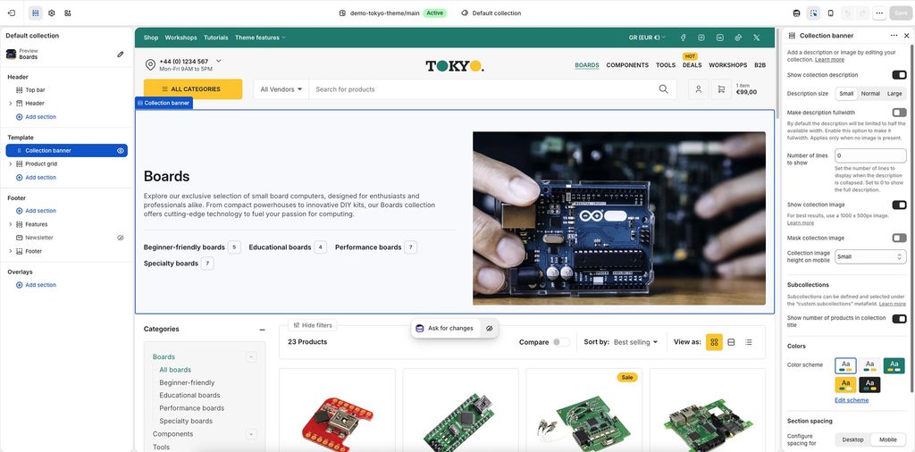Click the ALL CATEGORIES yellow button
The height and width of the screenshot is (452, 915).
pyautogui.click(x=193, y=89)
